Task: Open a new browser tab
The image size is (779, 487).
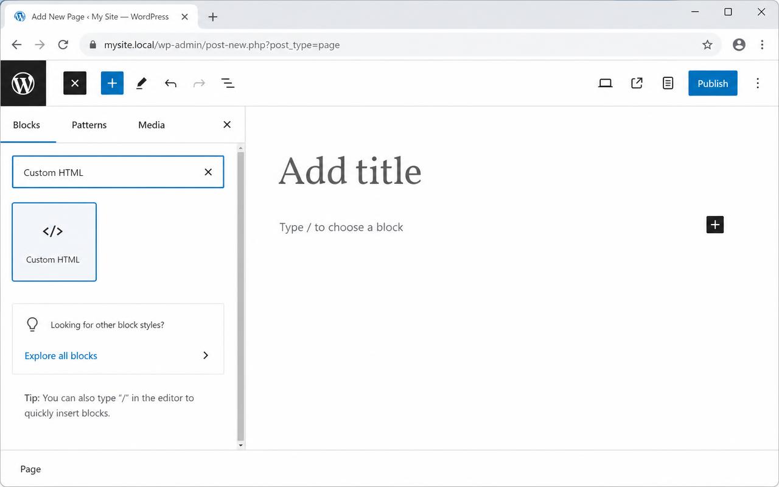Action: click(212, 17)
